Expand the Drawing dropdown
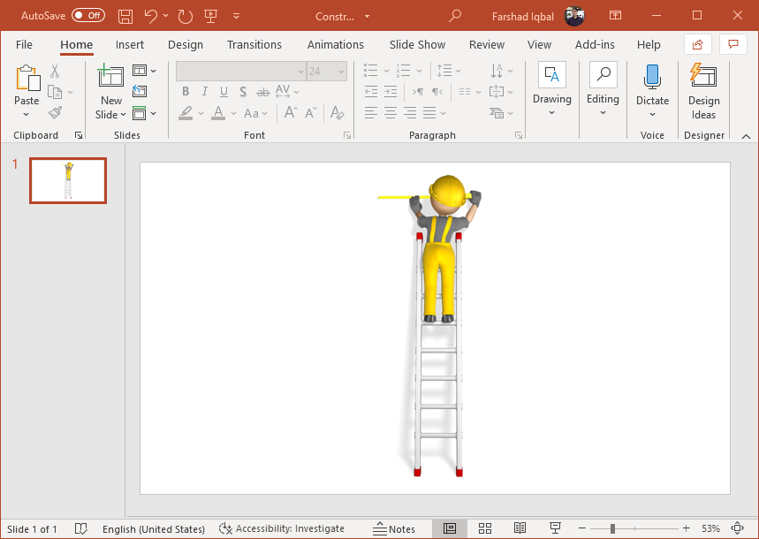Viewport: 759px width, 539px height. (552, 113)
